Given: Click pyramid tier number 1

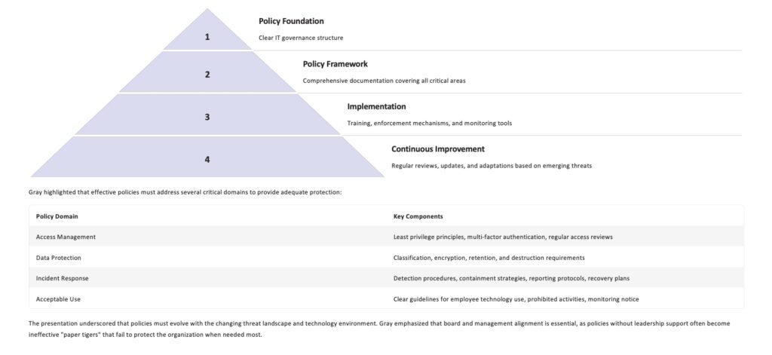Looking at the screenshot, I should (207, 35).
